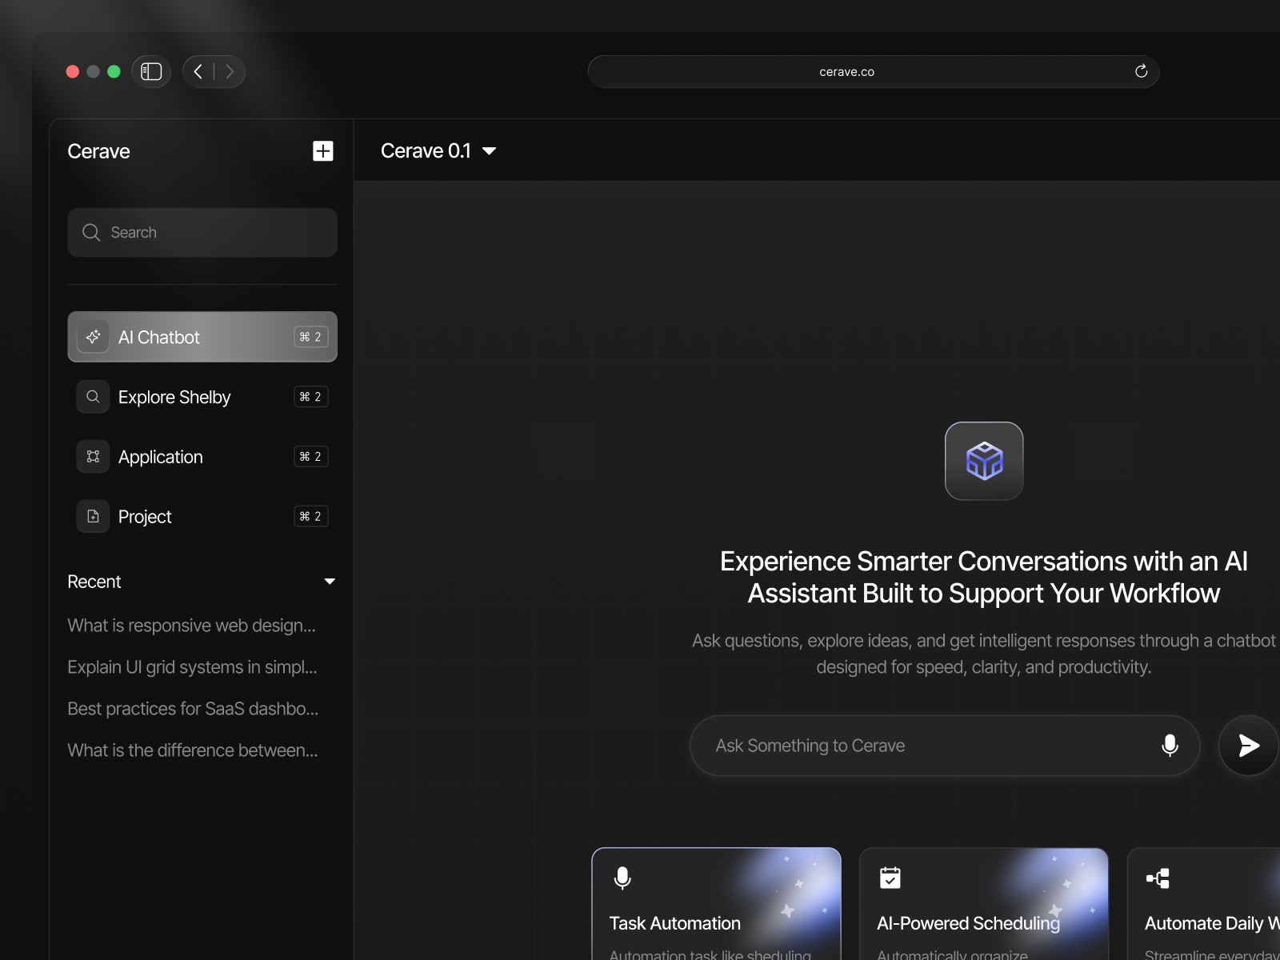Click the shortcut badge next to Application

coord(311,457)
